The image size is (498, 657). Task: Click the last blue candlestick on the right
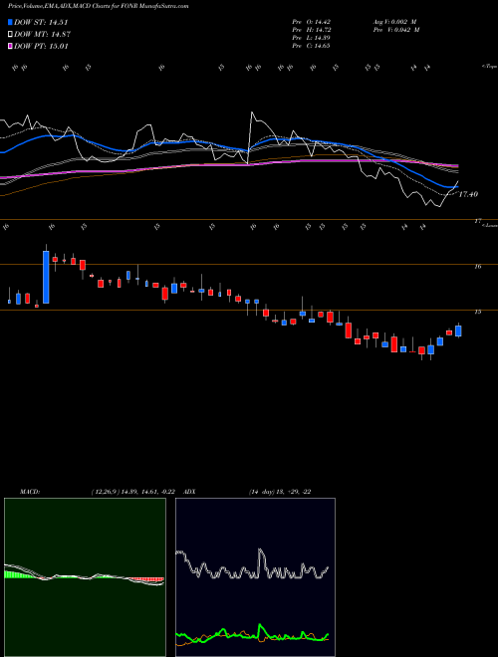point(458,331)
